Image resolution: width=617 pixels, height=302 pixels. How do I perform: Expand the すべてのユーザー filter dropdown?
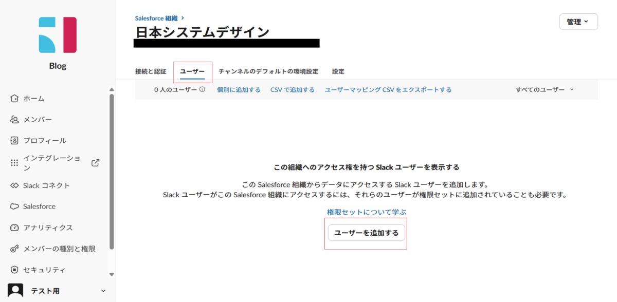545,89
